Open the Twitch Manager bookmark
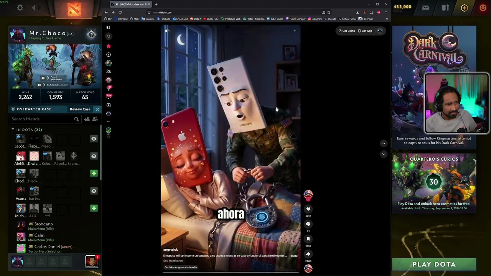This screenshot has height=276, width=491. tap(295, 19)
